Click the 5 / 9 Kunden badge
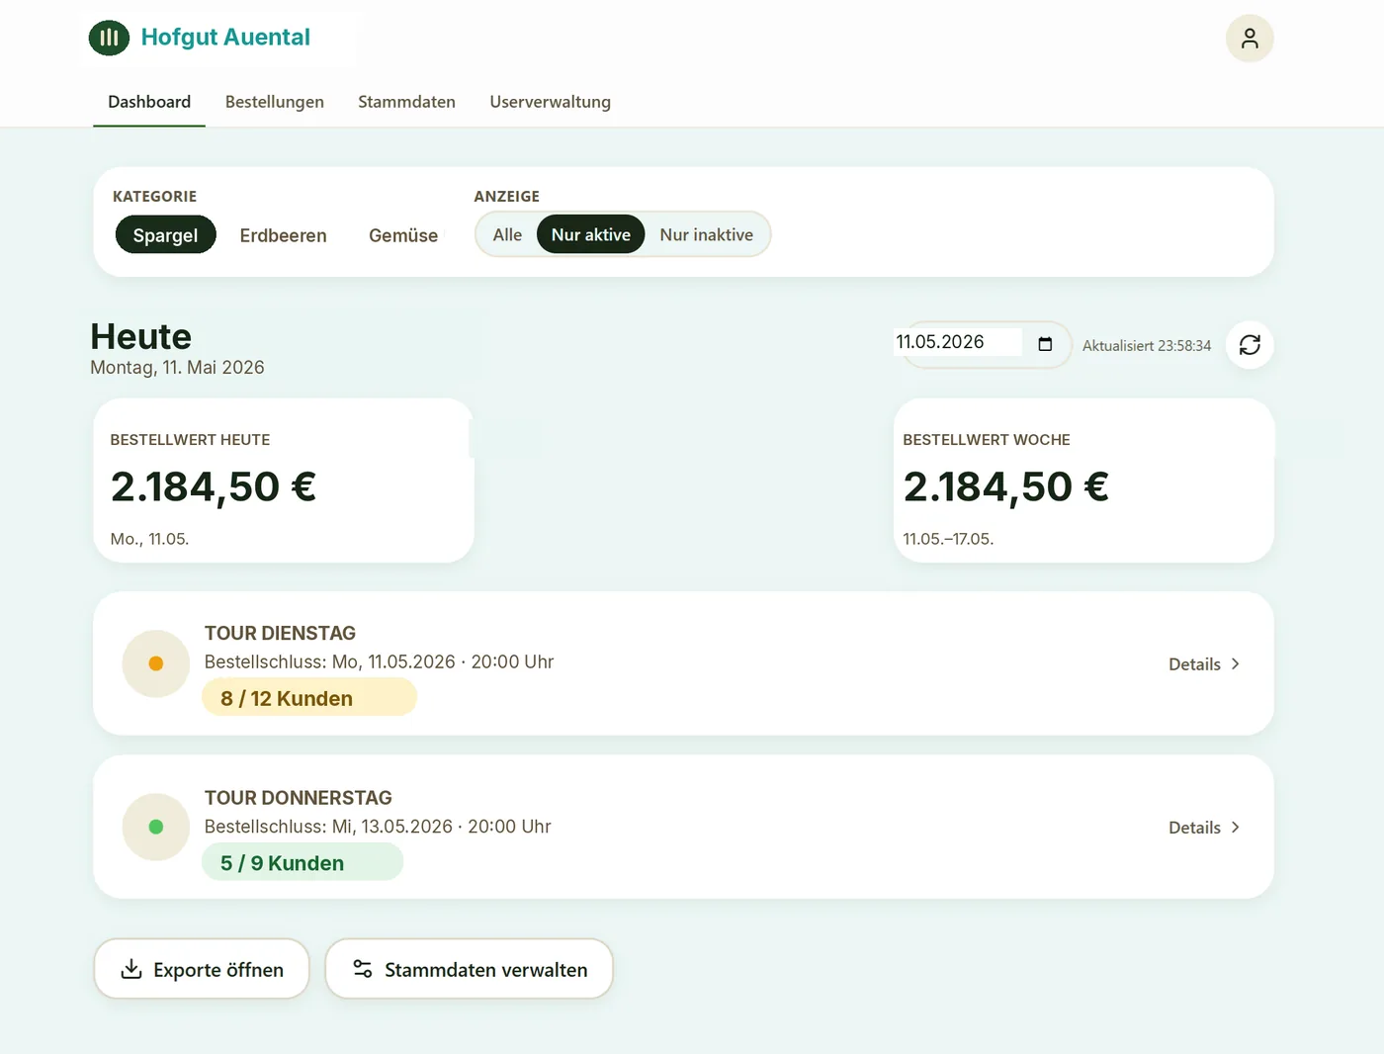This screenshot has width=1384, height=1054. click(303, 862)
